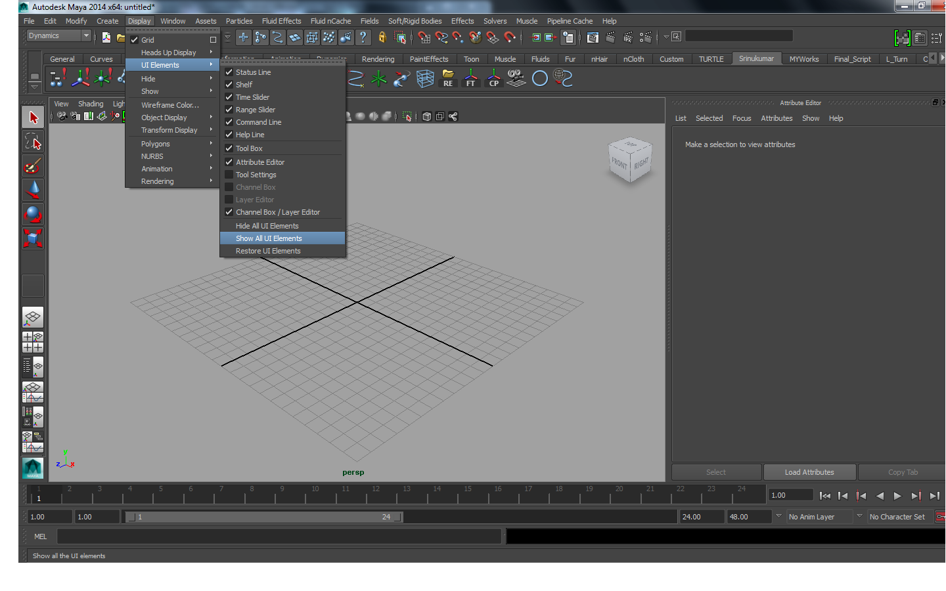Click the range slider bar
946x591 pixels.
[264, 517]
